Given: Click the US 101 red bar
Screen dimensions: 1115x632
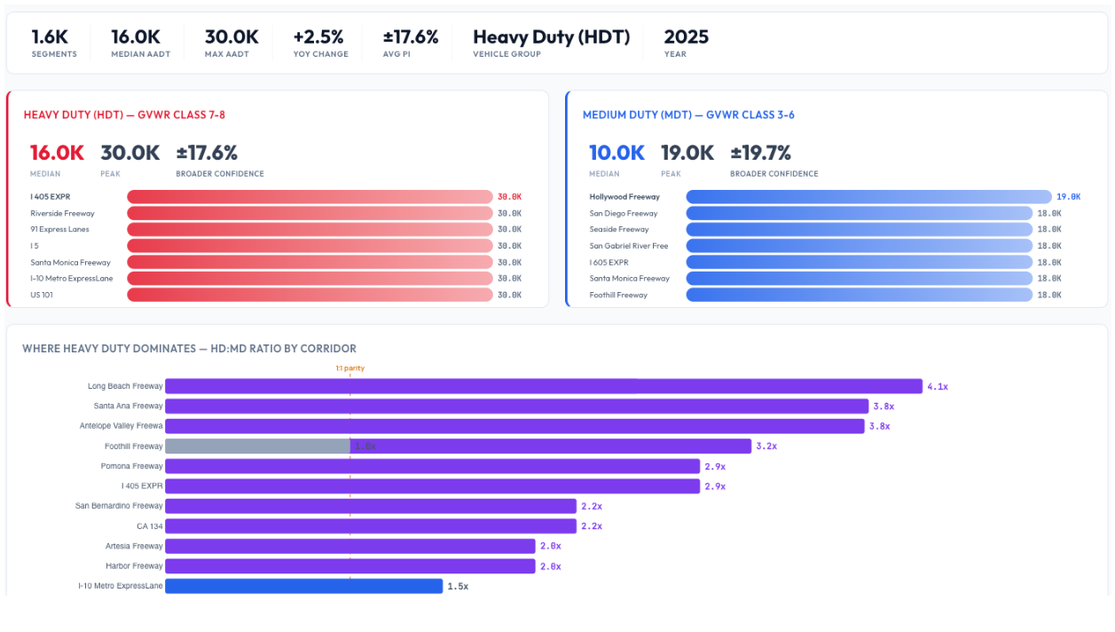Looking at the screenshot, I should click(x=310, y=295).
